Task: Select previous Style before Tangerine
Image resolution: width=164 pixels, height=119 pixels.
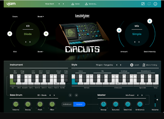Action: click(x=117, y=65)
